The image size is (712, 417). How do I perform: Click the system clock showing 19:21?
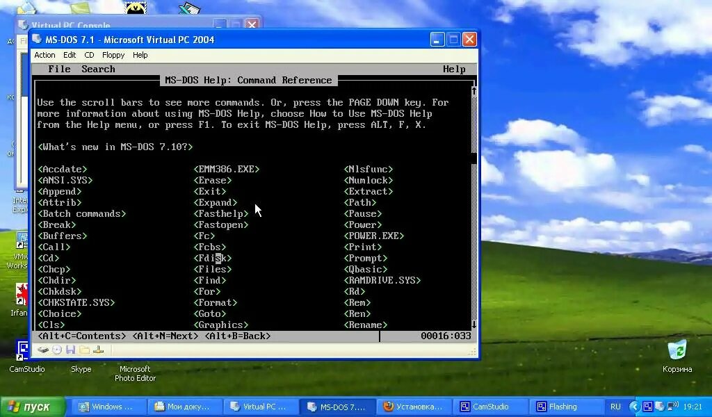[692, 407]
